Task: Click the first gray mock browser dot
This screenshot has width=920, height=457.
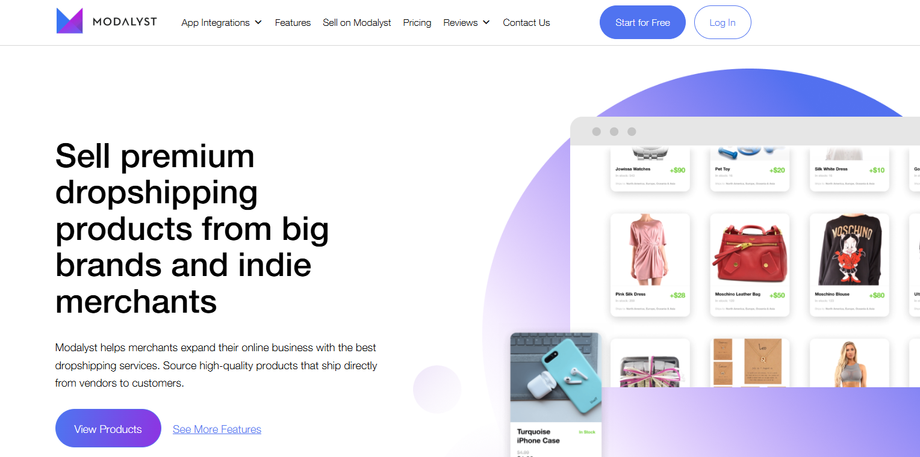Action: coord(597,132)
